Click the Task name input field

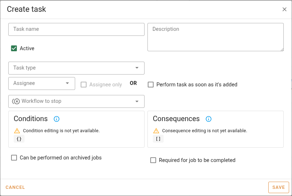tap(76, 29)
